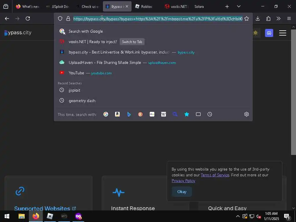Search this time with DuckDuckGo
This screenshot has height=222, width=296.
coord(140,114)
